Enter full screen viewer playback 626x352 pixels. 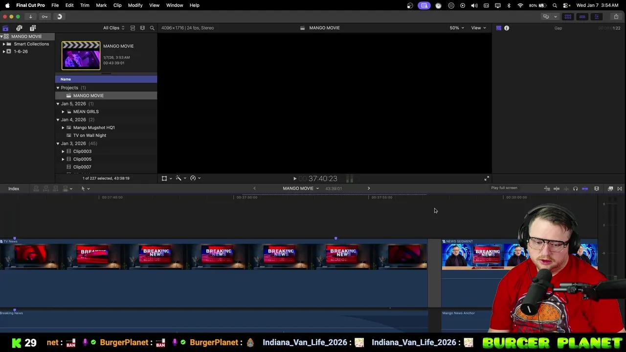coord(487,179)
